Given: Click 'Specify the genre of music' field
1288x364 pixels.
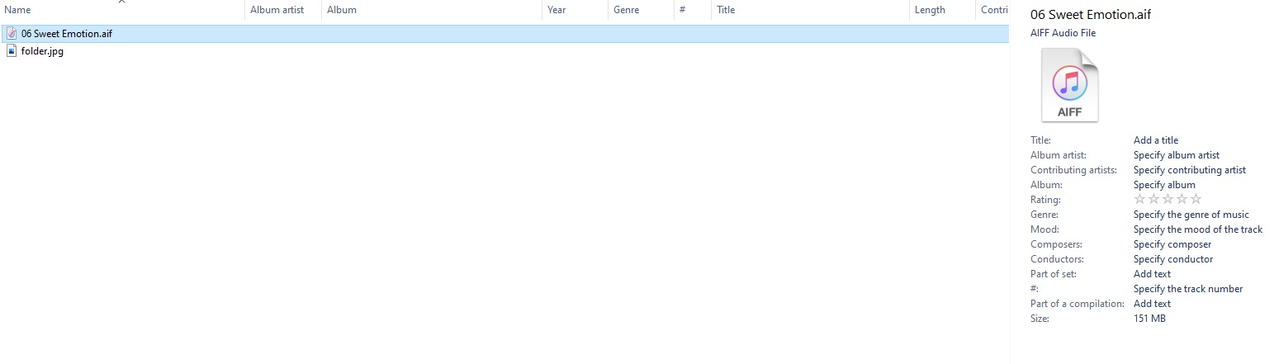Looking at the screenshot, I should 1191,215.
